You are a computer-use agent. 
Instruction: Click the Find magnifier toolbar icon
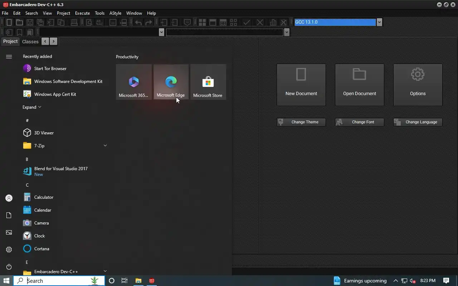point(89,22)
